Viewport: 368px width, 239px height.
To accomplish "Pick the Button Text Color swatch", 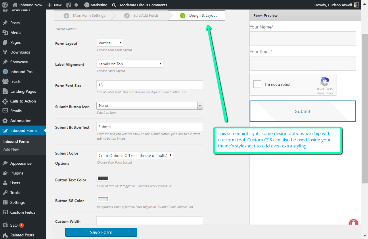I will pos(103,179).
